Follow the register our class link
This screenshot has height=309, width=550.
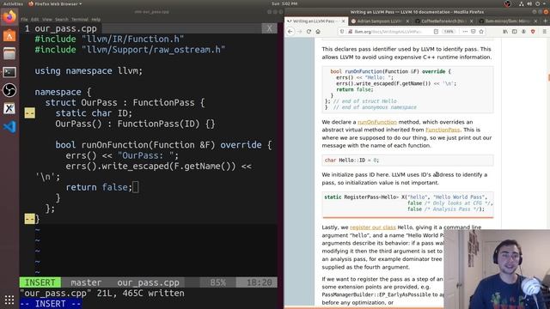[373, 227]
